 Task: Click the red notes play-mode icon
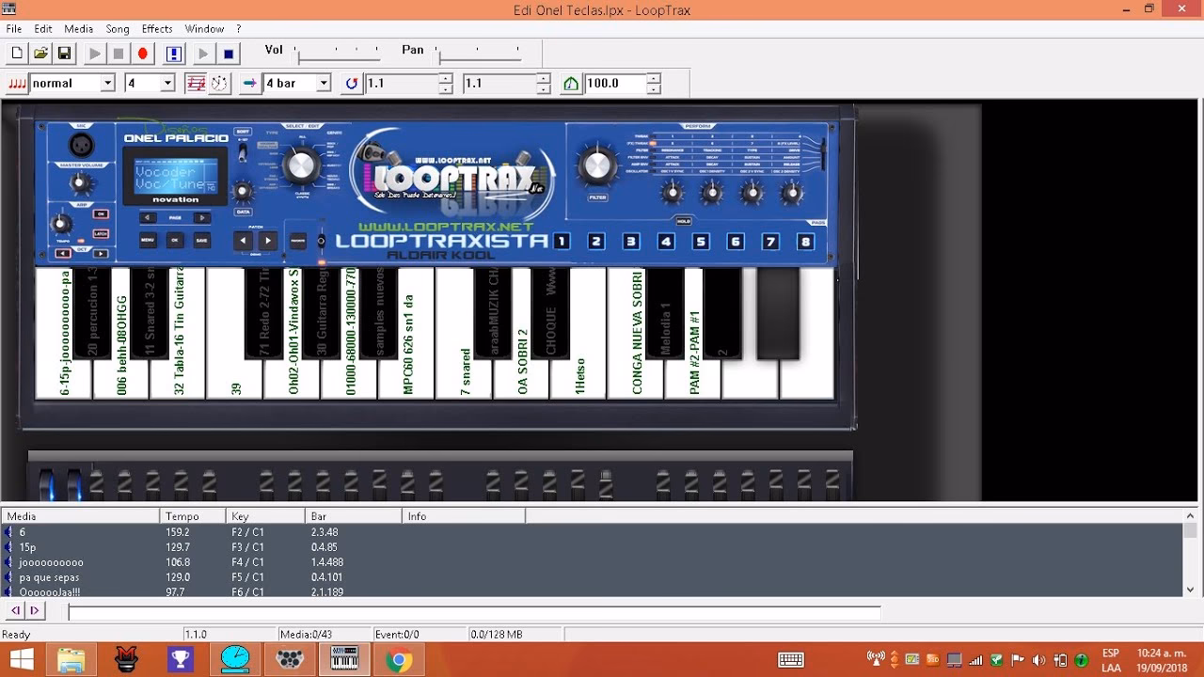pyautogui.click(x=18, y=84)
